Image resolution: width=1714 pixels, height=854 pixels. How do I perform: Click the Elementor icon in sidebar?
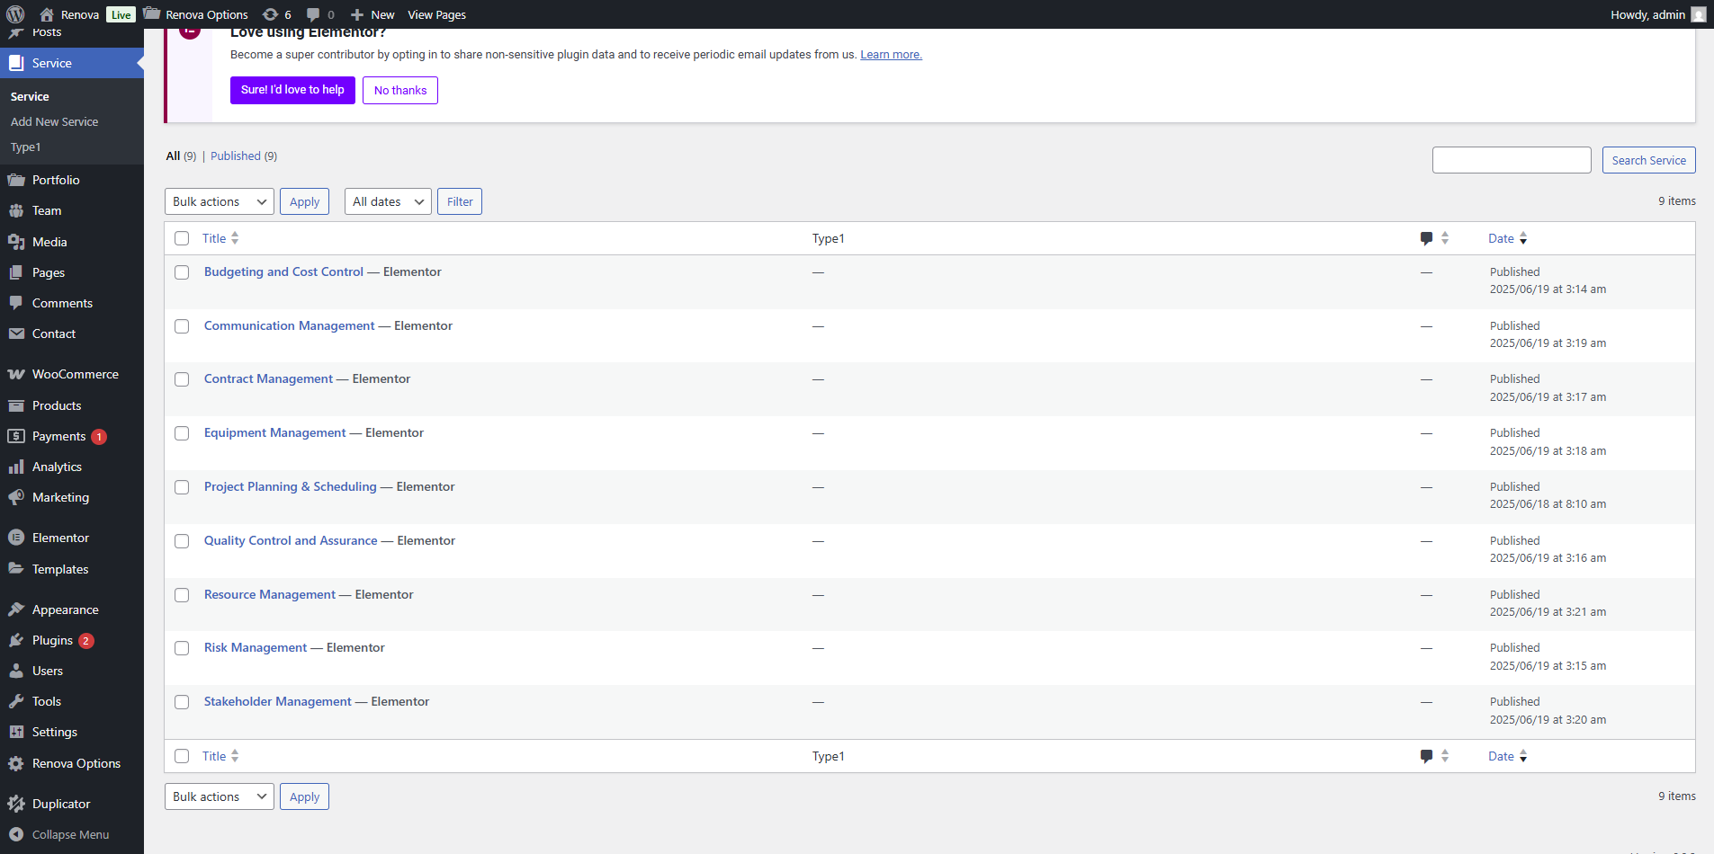[x=16, y=538]
